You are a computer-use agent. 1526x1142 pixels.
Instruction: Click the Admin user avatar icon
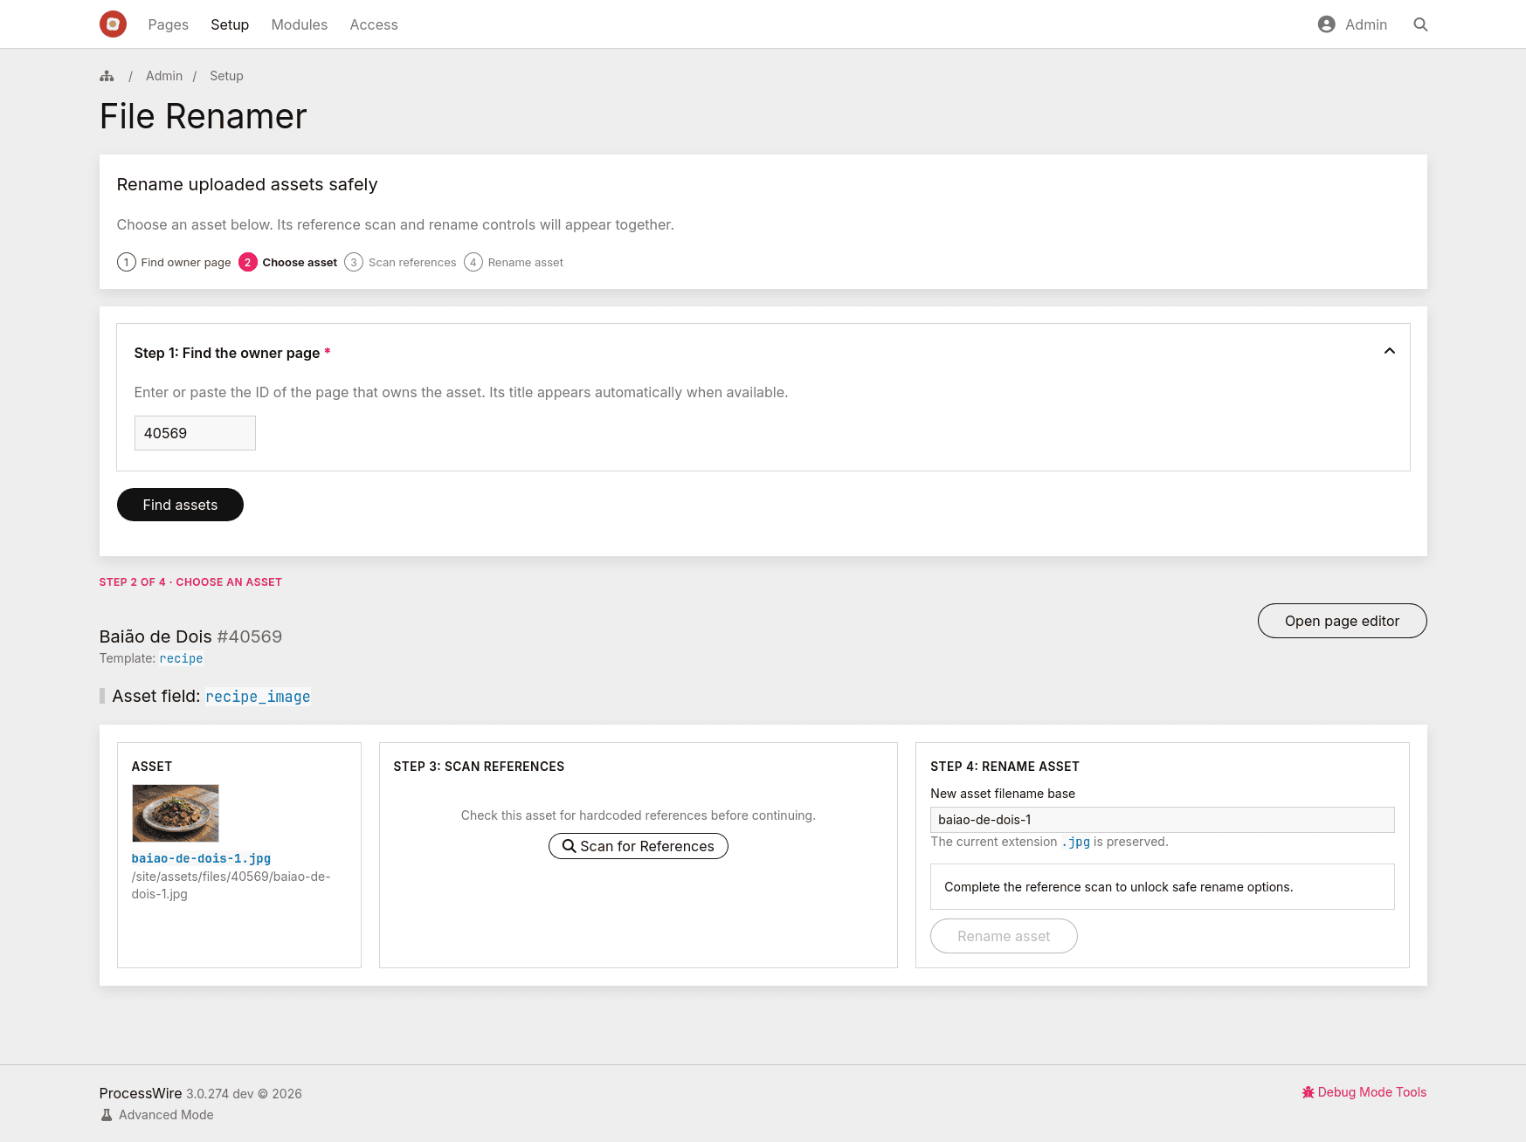click(x=1326, y=24)
